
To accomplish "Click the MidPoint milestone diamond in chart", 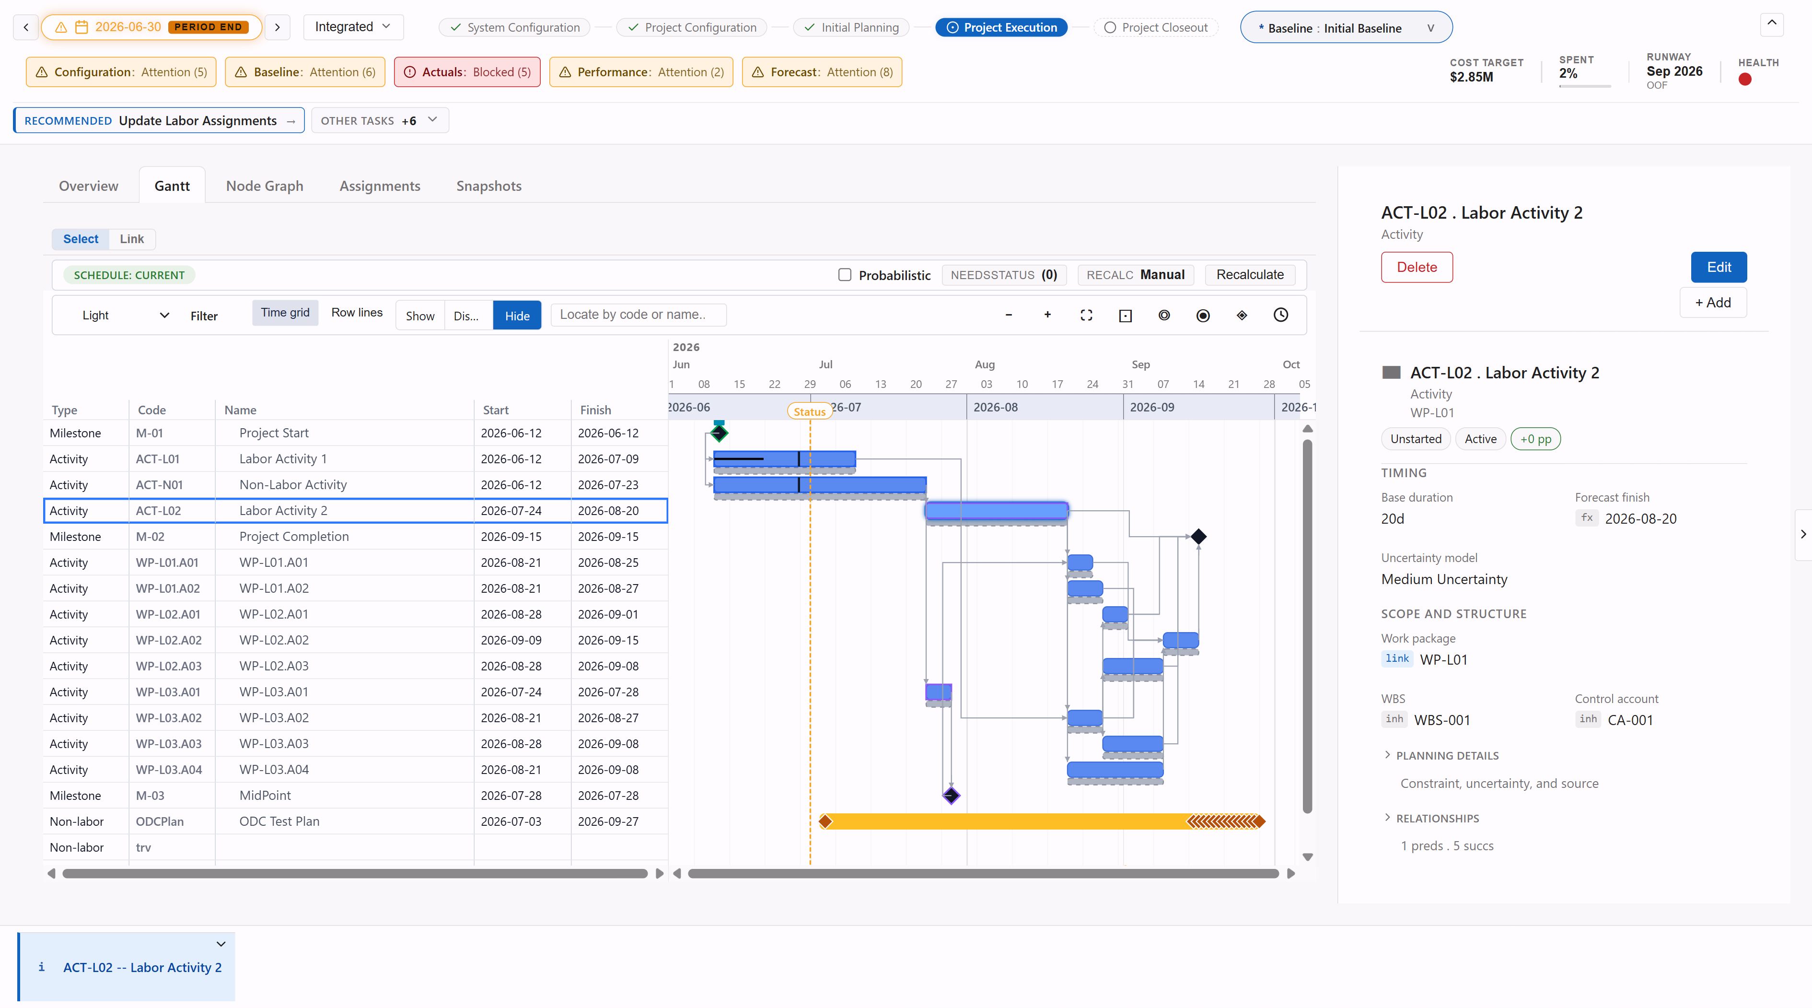I will (951, 796).
